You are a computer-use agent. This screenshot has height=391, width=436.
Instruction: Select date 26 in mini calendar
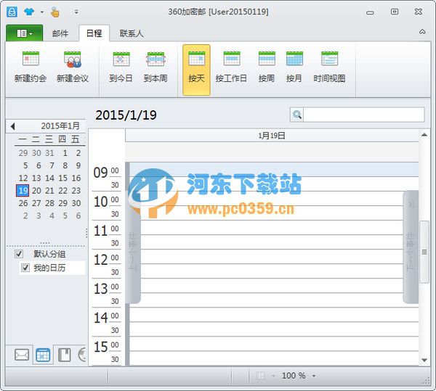(x=23, y=203)
